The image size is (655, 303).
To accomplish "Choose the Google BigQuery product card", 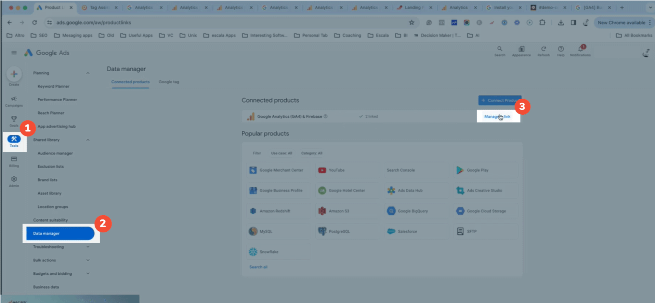I will coord(417,211).
